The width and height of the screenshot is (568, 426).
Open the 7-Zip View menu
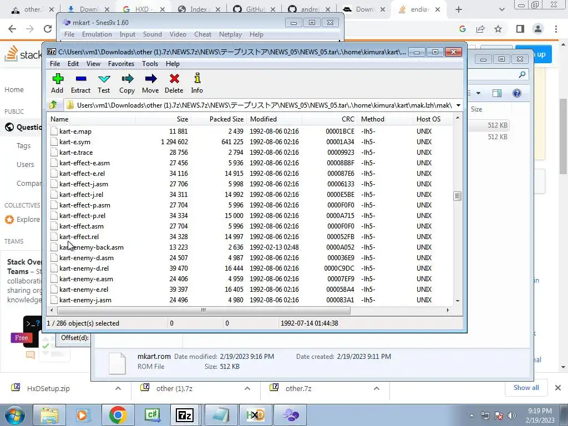coord(93,64)
